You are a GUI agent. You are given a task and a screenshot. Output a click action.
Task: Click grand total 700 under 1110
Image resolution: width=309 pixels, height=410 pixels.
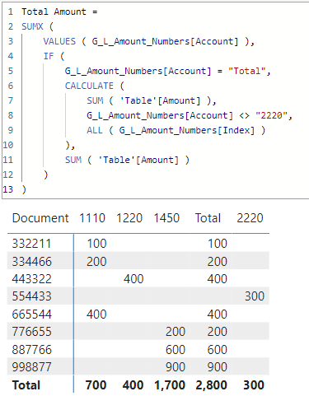click(x=96, y=385)
